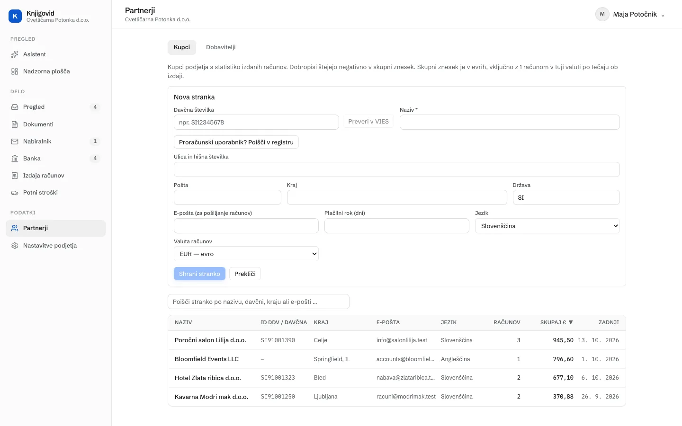Click into the Naziv input field
Viewport: 682px width, 426px height.
click(x=510, y=122)
